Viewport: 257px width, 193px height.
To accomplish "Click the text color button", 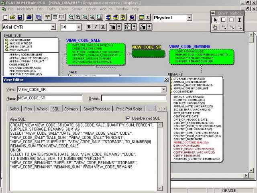I will (x=113, y=27).
